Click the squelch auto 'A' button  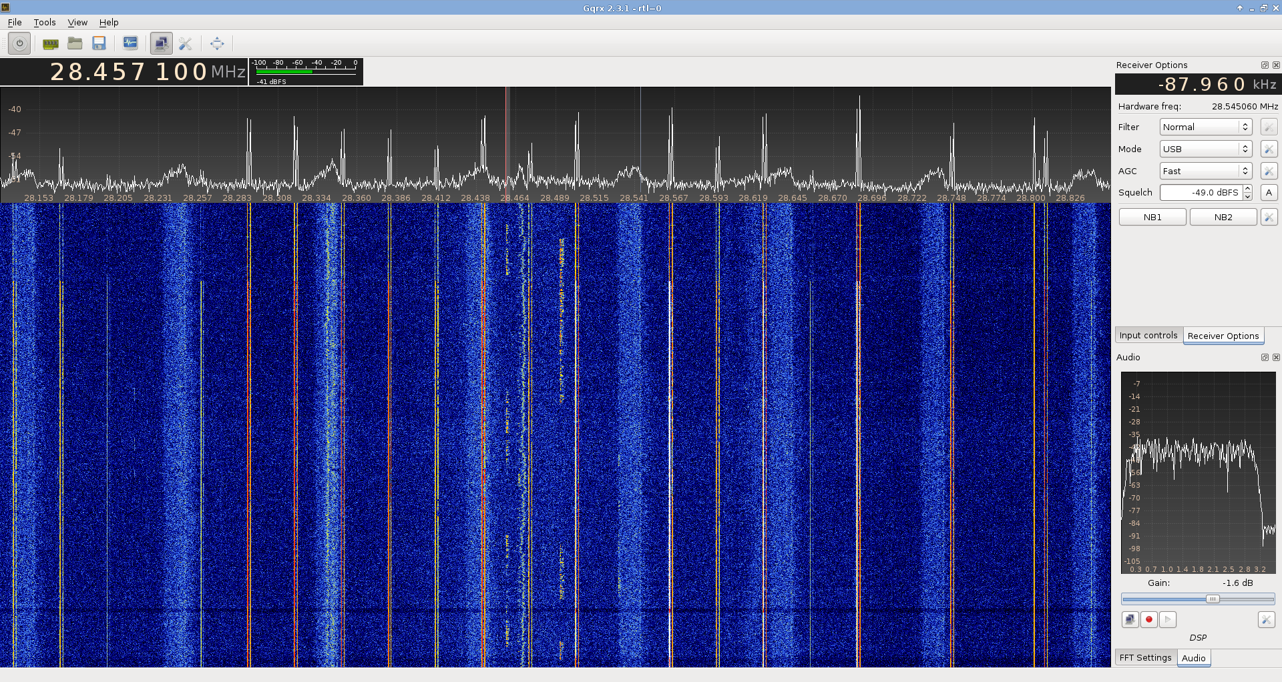click(1269, 192)
